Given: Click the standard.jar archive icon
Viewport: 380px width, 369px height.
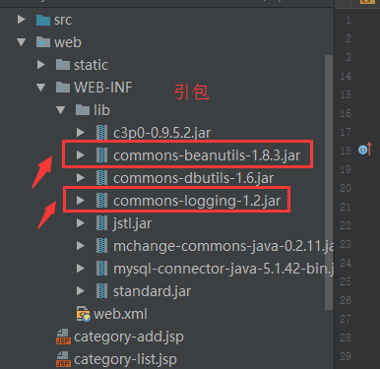Looking at the screenshot, I should point(101,291).
